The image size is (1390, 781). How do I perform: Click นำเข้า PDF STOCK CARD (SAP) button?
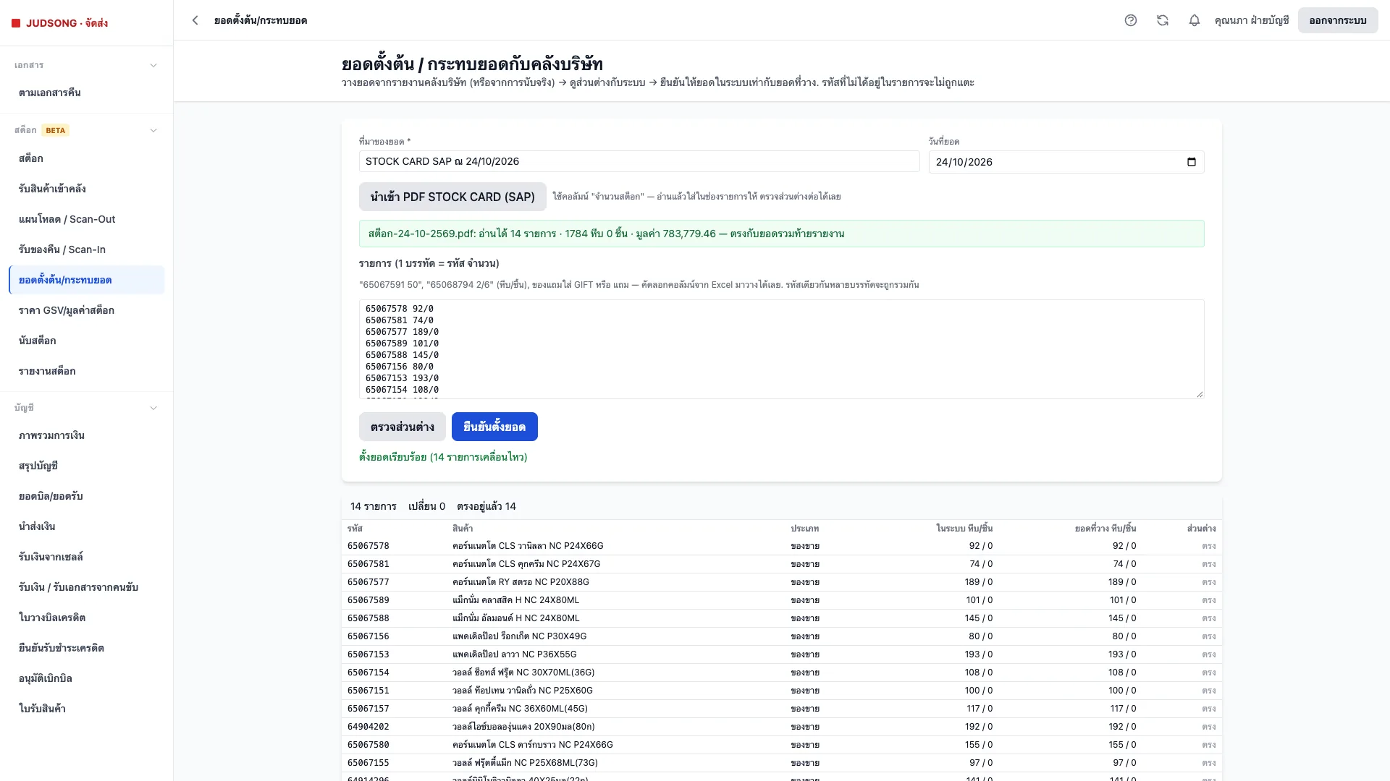(452, 197)
